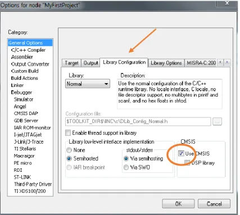240x215 pixels.
Task: Choose TI Stellaris entry
Action: (x=25, y=149)
